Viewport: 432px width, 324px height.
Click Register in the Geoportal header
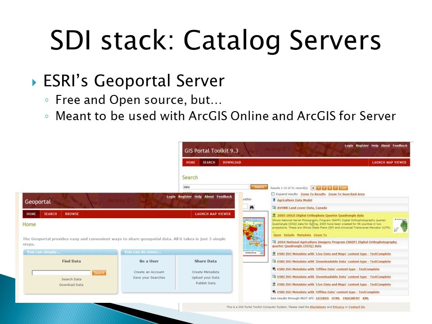(x=185, y=197)
